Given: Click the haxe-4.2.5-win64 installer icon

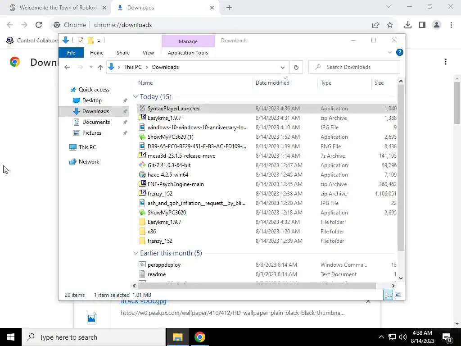Looking at the screenshot, I should pos(142,174).
